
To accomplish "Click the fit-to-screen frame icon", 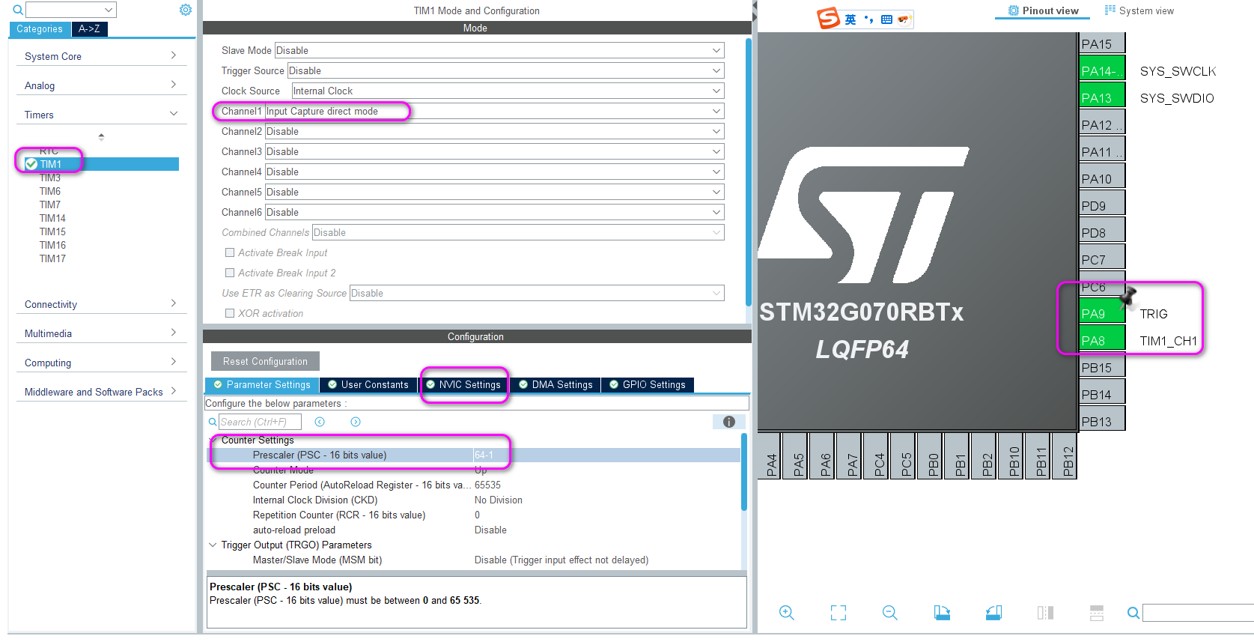I will (838, 613).
